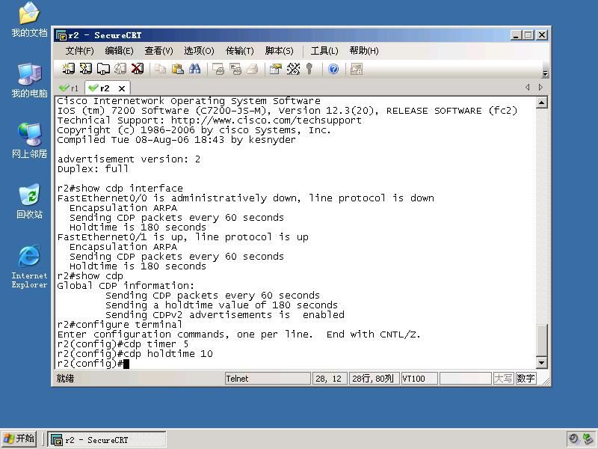Click r2 - SecureCRT taskbar button
The image size is (598, 449).
click(107, 439)
